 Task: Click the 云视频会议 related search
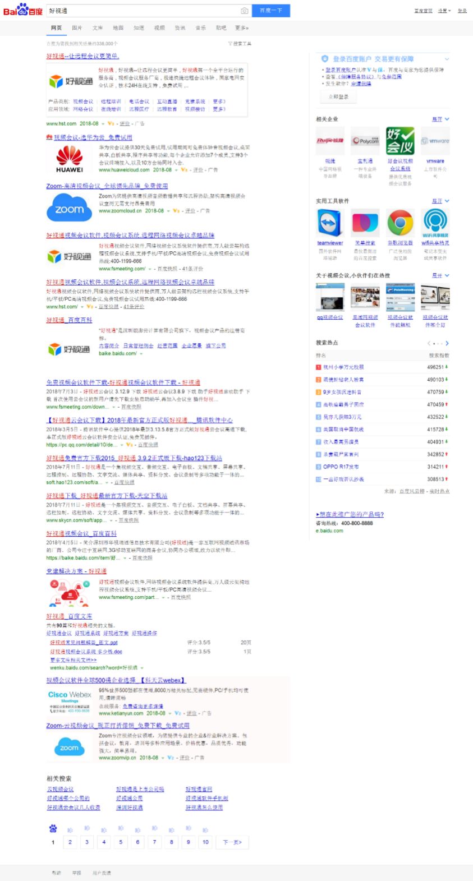(x=60, y=789)
